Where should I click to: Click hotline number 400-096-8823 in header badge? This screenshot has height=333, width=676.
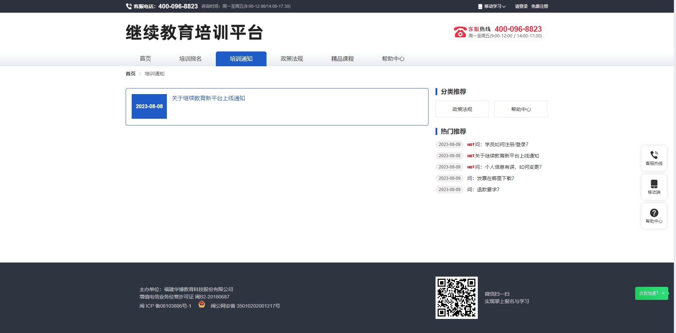(x=518, y=29)
